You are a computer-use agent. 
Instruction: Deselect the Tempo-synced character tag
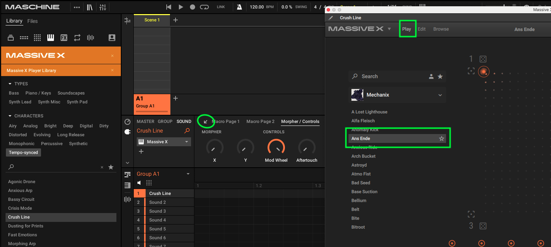click(24, 152)
